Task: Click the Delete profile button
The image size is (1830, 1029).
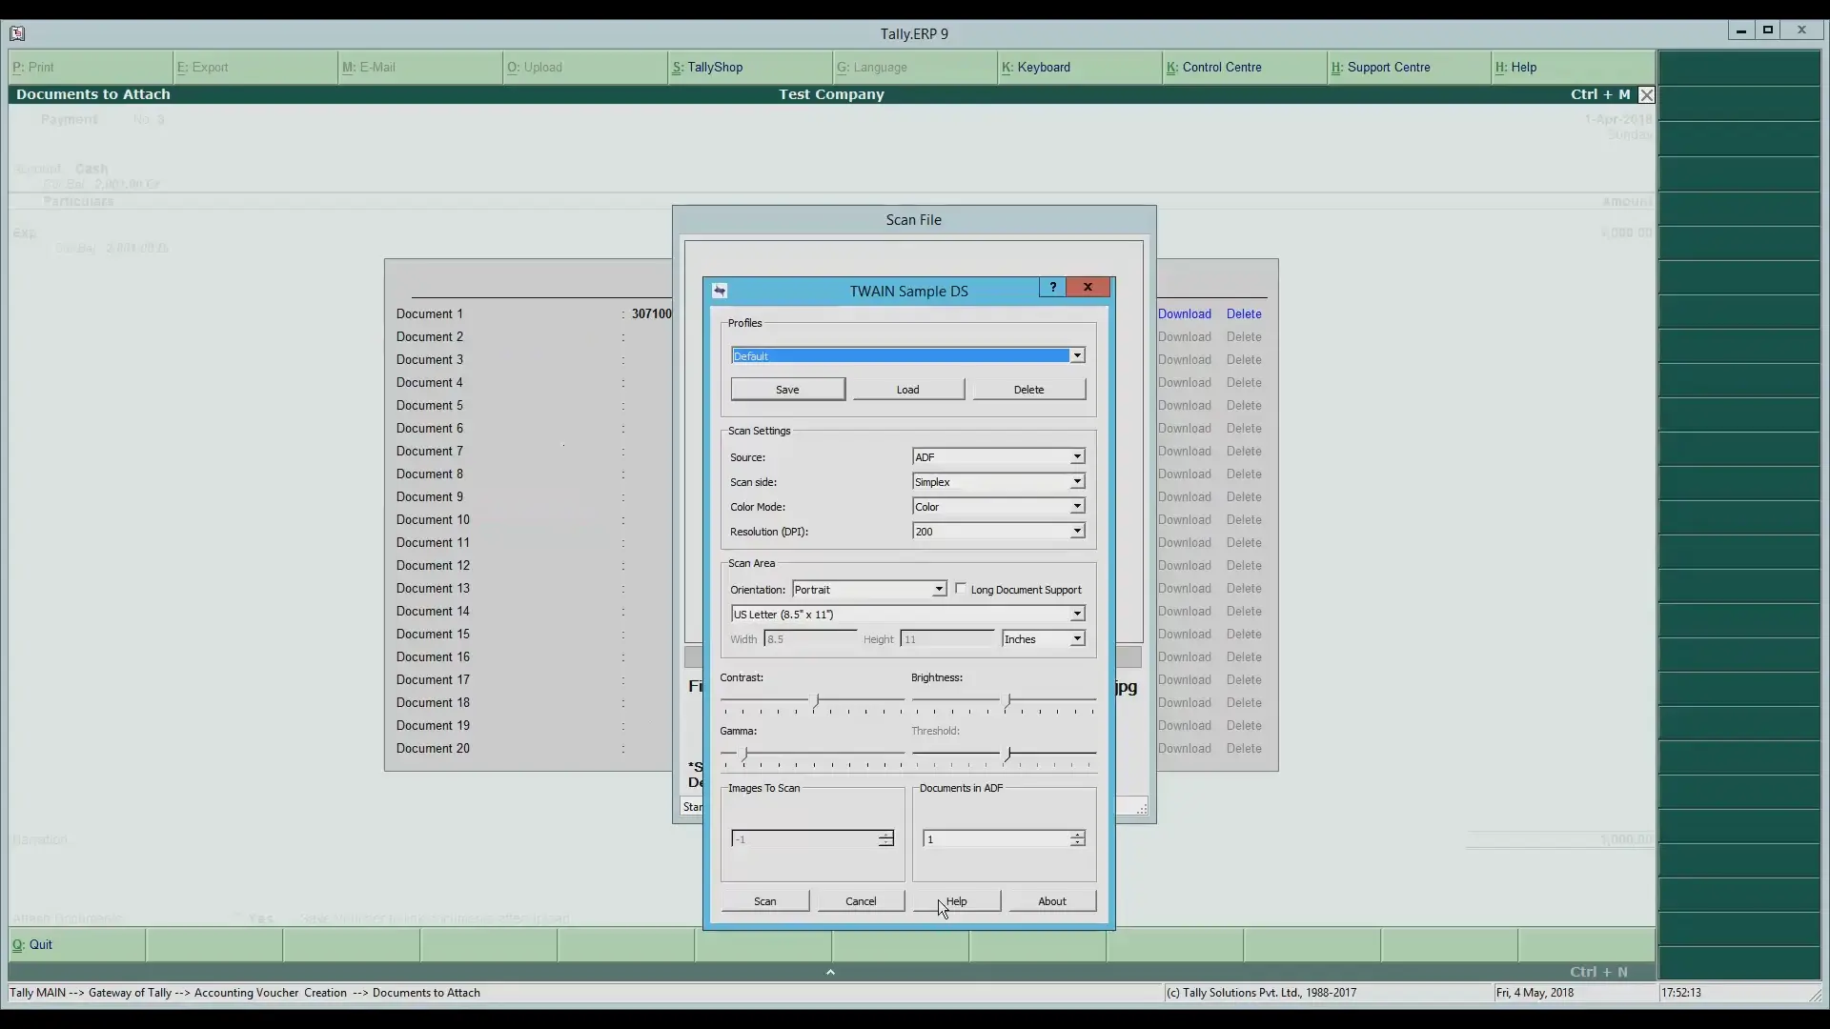Action: coord(1028,389)
